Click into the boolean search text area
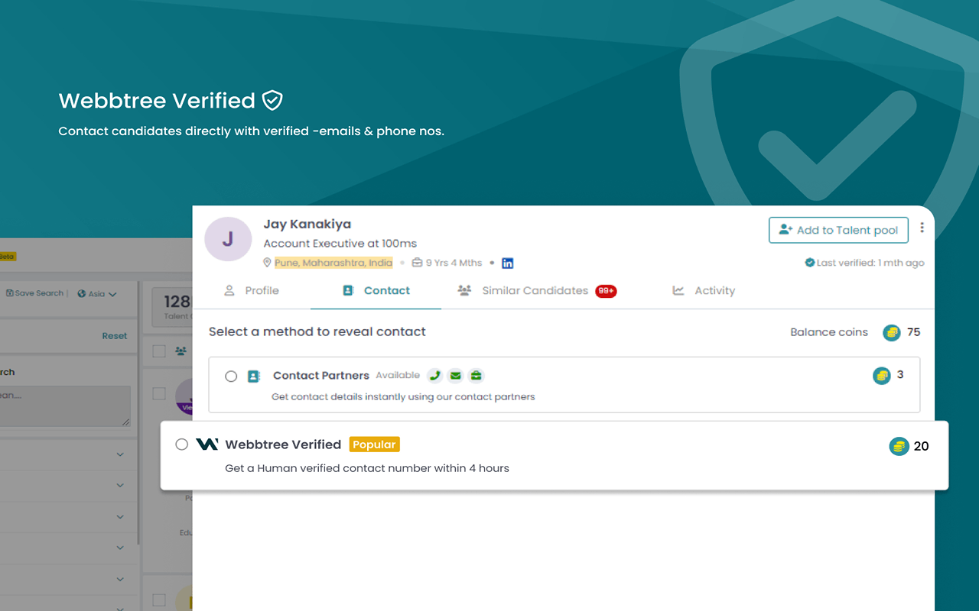 point(65,406)
